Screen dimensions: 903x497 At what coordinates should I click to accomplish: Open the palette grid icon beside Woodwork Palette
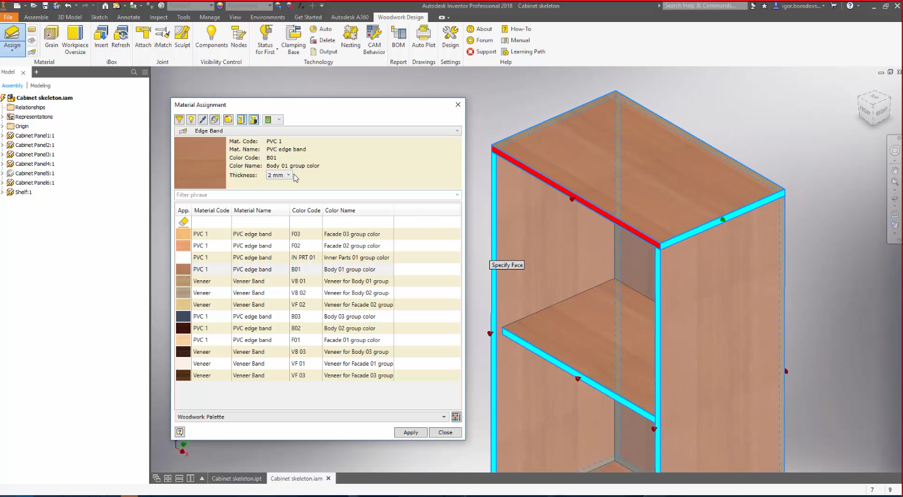457,417
